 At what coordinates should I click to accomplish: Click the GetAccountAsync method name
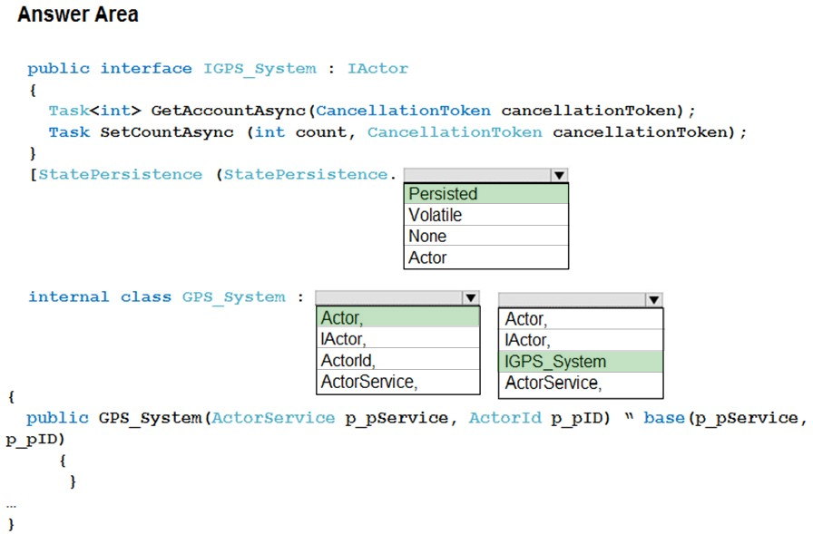(229, 111)
